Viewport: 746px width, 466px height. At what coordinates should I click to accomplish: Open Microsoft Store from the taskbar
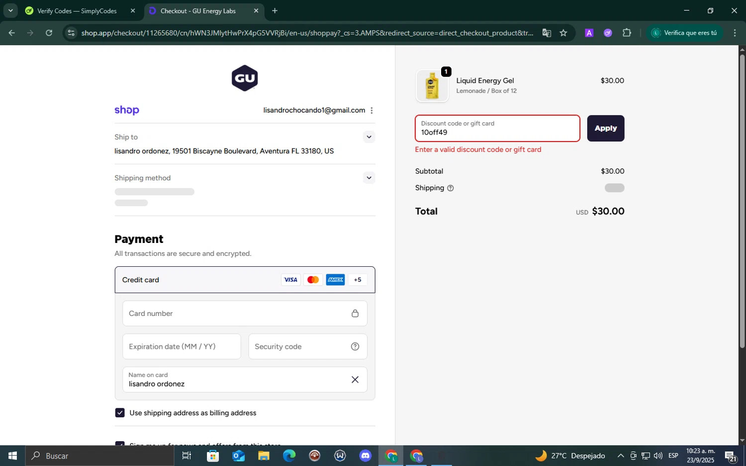click(x=213, y=456)
